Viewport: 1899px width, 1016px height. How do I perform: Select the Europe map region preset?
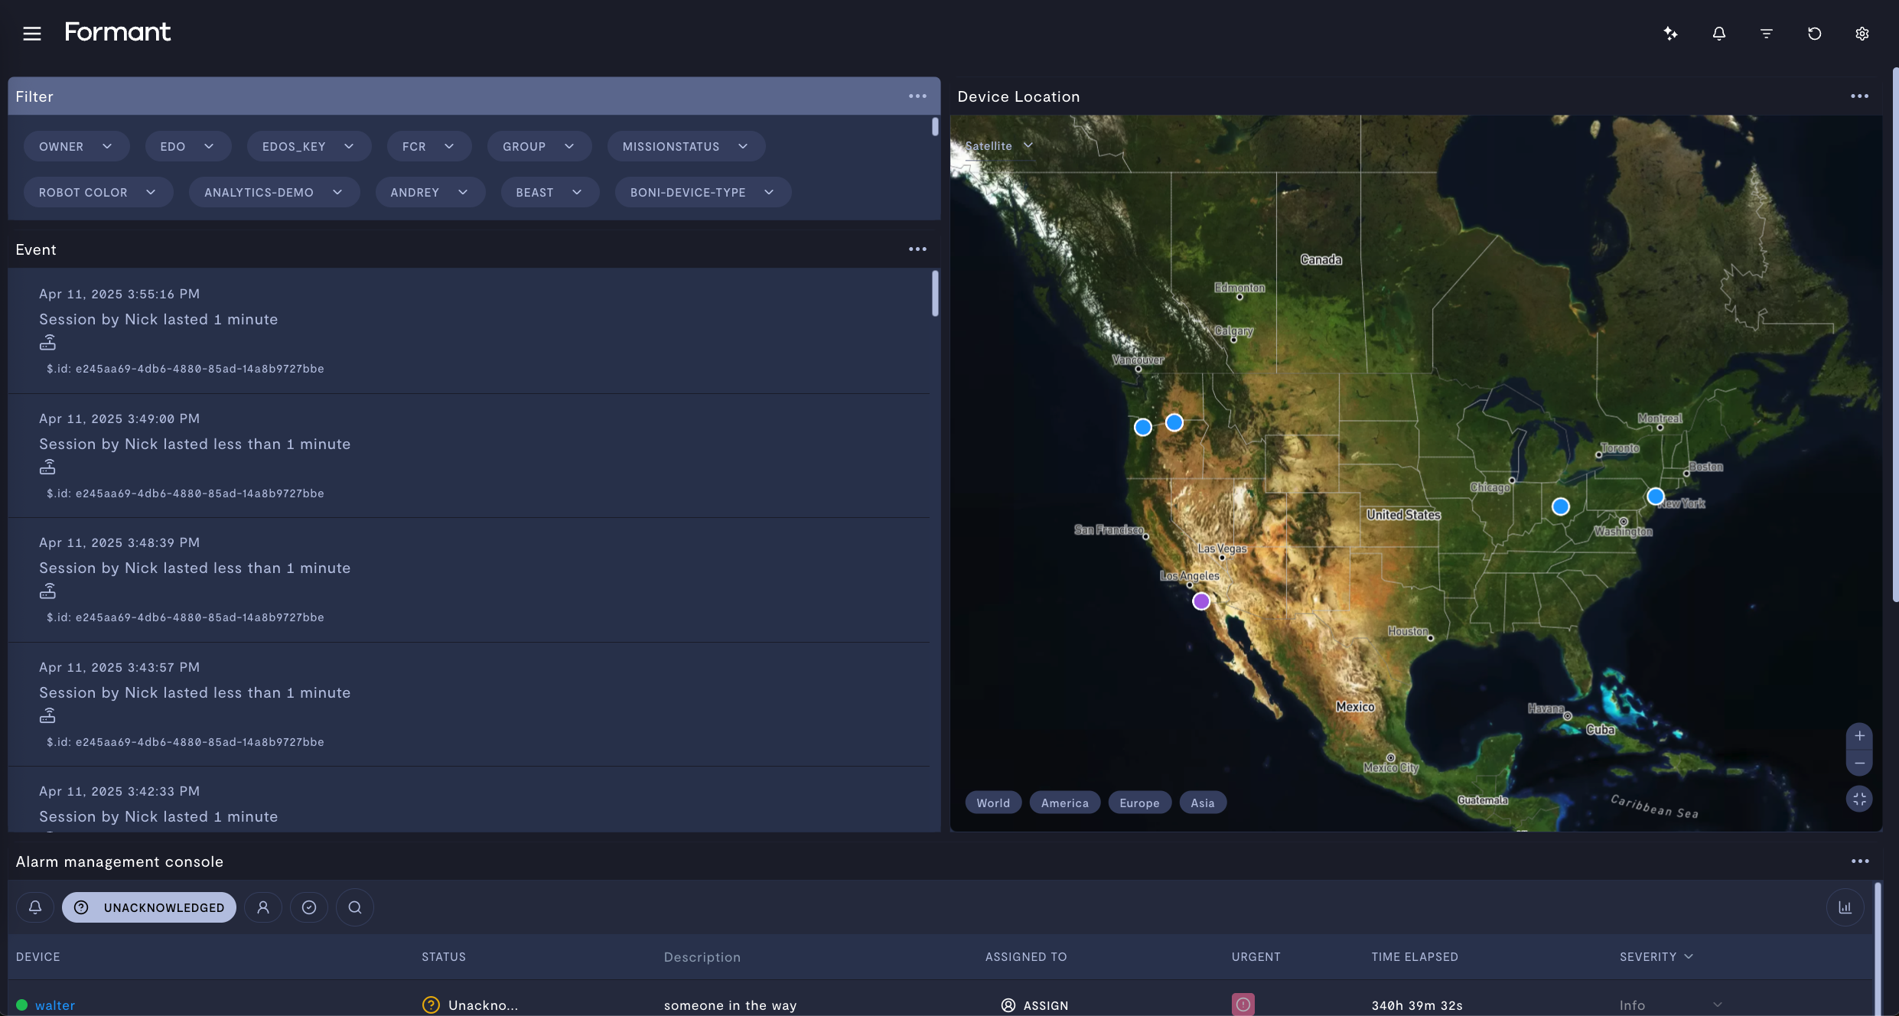(1138, 803)
